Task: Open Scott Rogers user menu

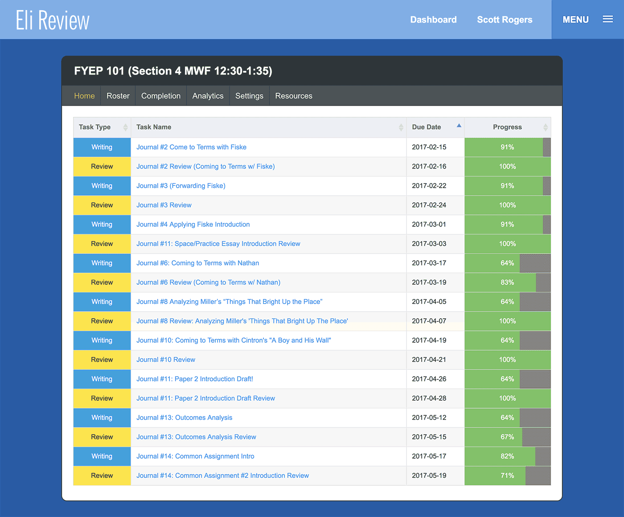Action: point(505,20)
